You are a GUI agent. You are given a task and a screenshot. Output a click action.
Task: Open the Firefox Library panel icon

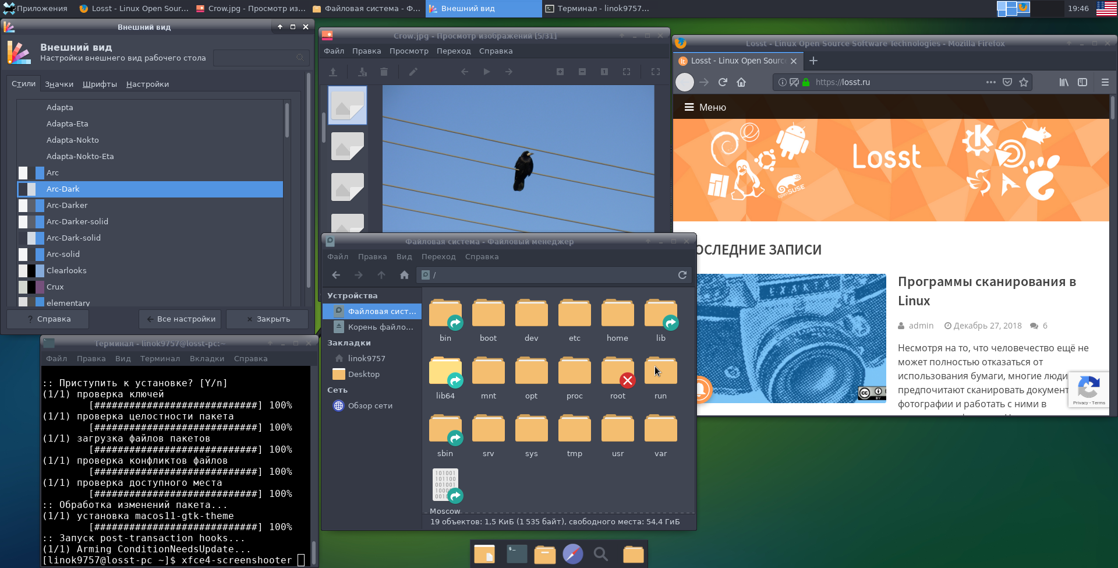tap(1063, 82)
